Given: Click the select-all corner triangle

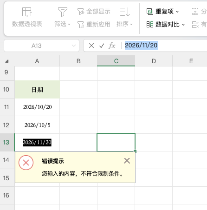Looking at the screenshot, I should [7, 61].
